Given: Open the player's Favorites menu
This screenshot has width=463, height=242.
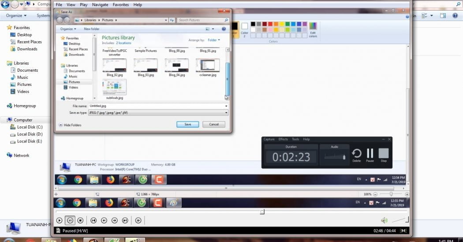Looking at the screenshot, I should pyautogui.click(x=121, y=5).
